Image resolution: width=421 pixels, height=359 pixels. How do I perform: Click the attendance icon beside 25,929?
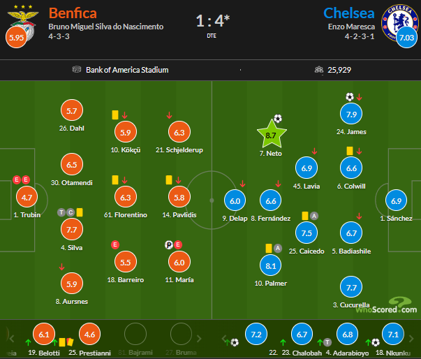318,70
